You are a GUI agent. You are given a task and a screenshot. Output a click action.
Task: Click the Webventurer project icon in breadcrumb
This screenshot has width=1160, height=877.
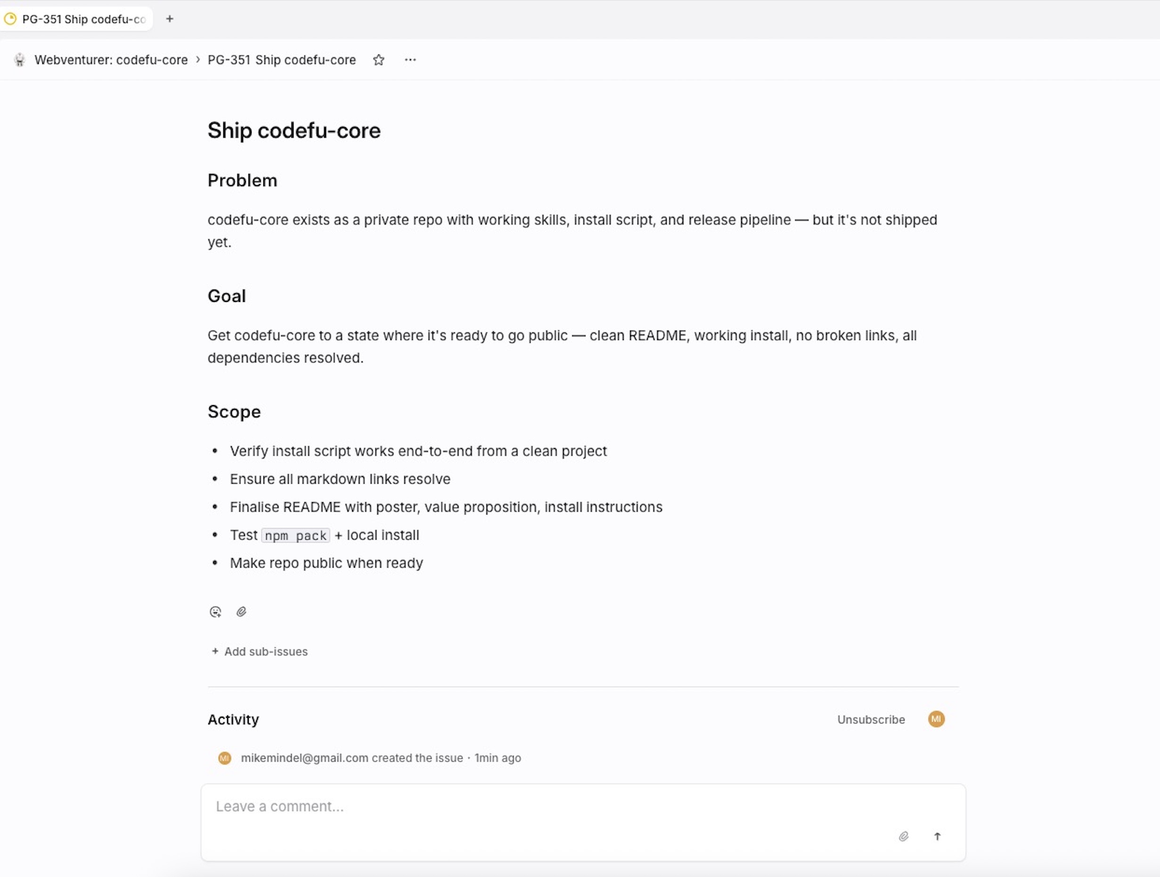click(20, 60)
